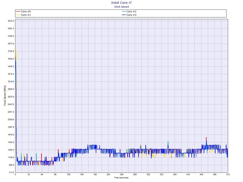Click the 448 x-axis tick label
Viewport: 243px width, 182px height.
tap(201, 174)
